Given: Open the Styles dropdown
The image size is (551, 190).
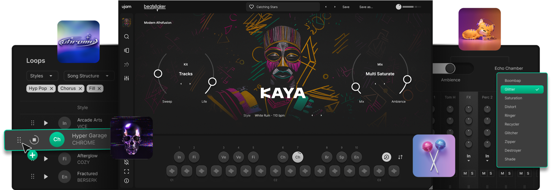Looking at the screenshot, I should [42, 76].
